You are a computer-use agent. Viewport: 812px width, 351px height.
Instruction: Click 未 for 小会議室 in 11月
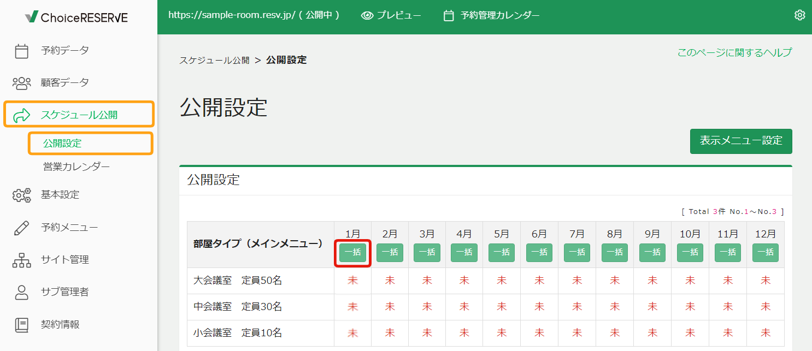[x=728, y=333]
